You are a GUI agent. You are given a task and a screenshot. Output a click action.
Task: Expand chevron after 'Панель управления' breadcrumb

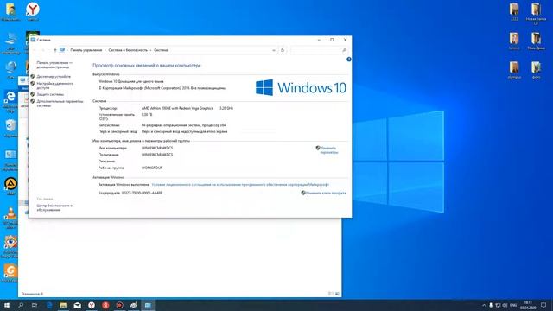coord(105,50)
